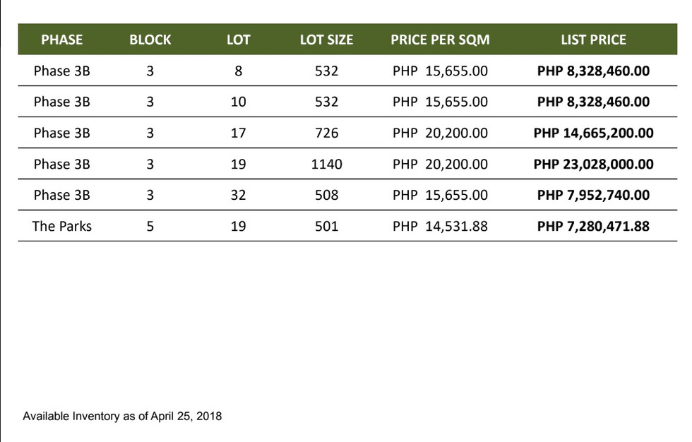The height and width of the screenshot is (442, 692).
Task: Select lot number 17 cell
Action: (239, 133)
